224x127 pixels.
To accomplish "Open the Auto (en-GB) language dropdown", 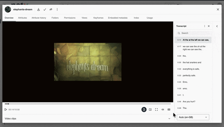I will [x=193, y=117].
